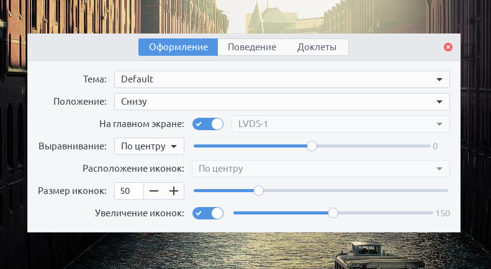Click the zoom value 150 text

[x=443, y=213]
